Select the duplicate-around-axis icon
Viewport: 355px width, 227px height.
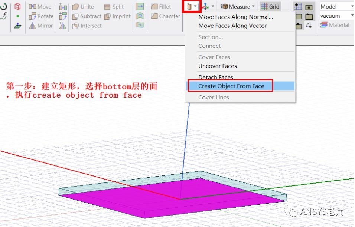click(x=63, y=16)
